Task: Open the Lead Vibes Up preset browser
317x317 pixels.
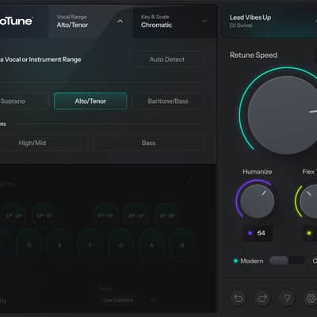Action: click(269, 21)
